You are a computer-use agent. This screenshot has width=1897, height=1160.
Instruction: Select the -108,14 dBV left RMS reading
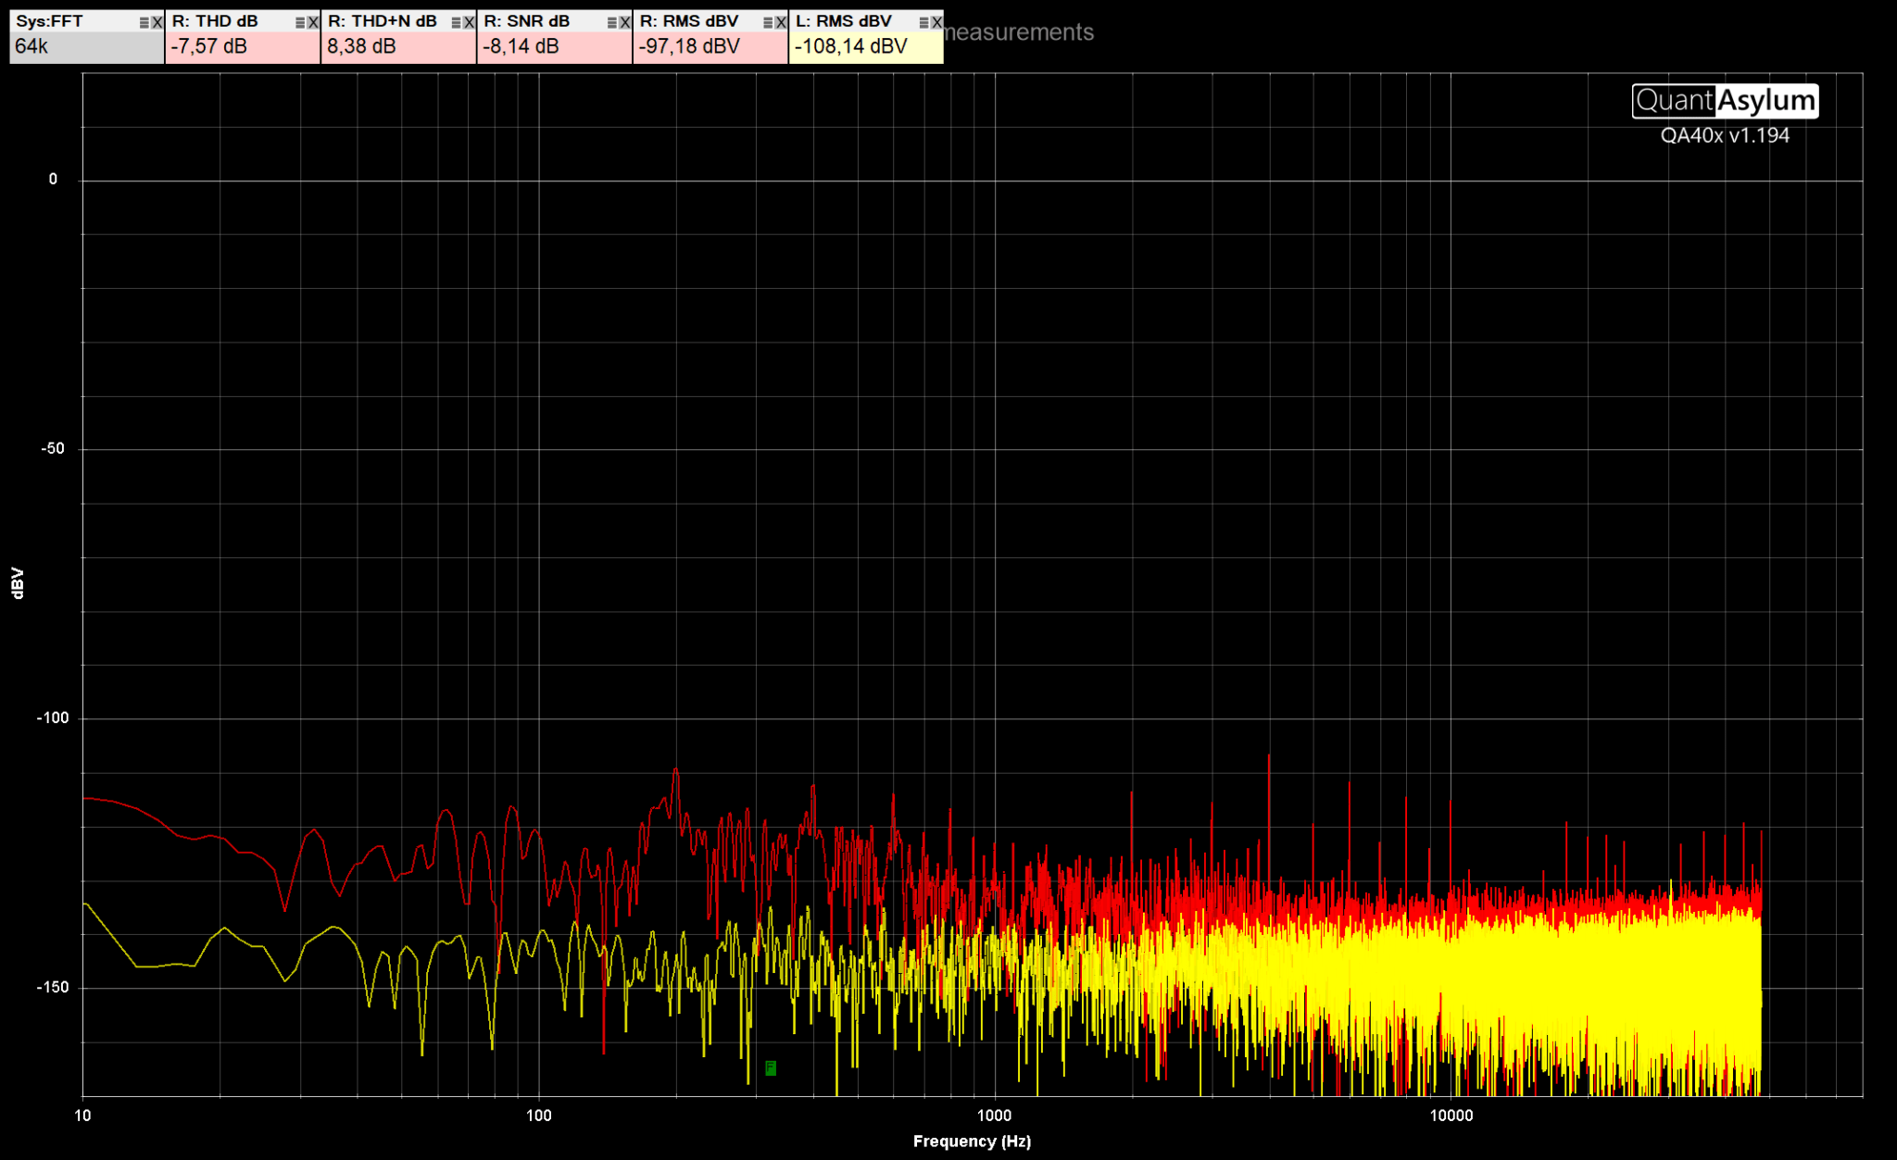pyautogui.click(x=851, y=46)
